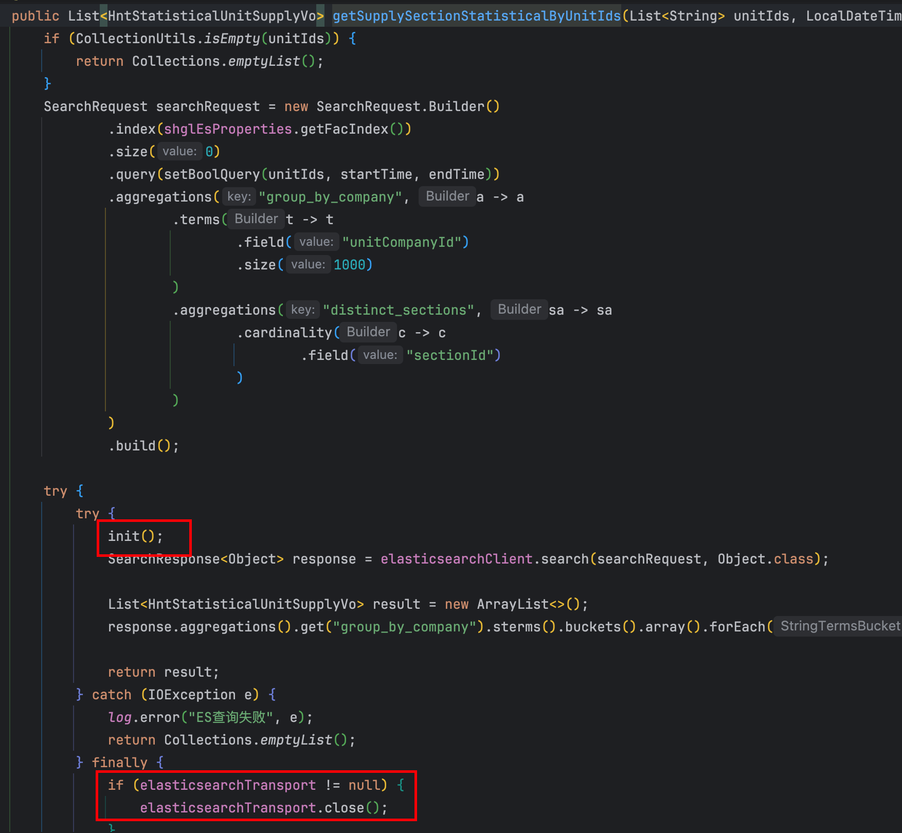The height and width of the screenshot is (833, 902).
Task: Click the Builder hint beside "c -> c"
Action: [368, 332]
